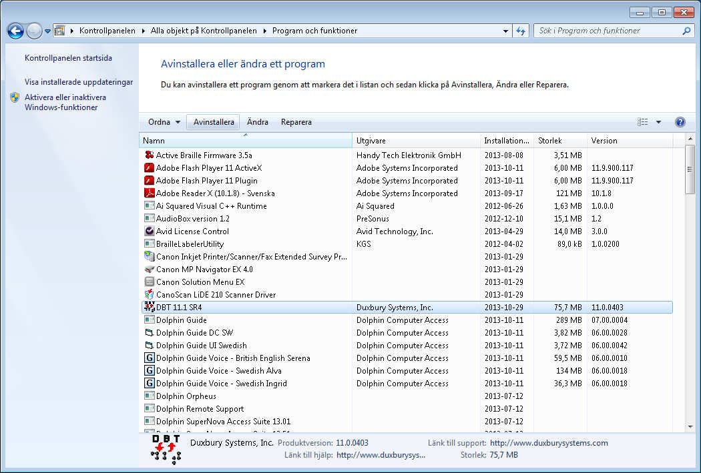Screen dimensions: 701x473
Task: Select Adobe Reader X (10.1.8) - Svenska
Action: pos(216,193)
